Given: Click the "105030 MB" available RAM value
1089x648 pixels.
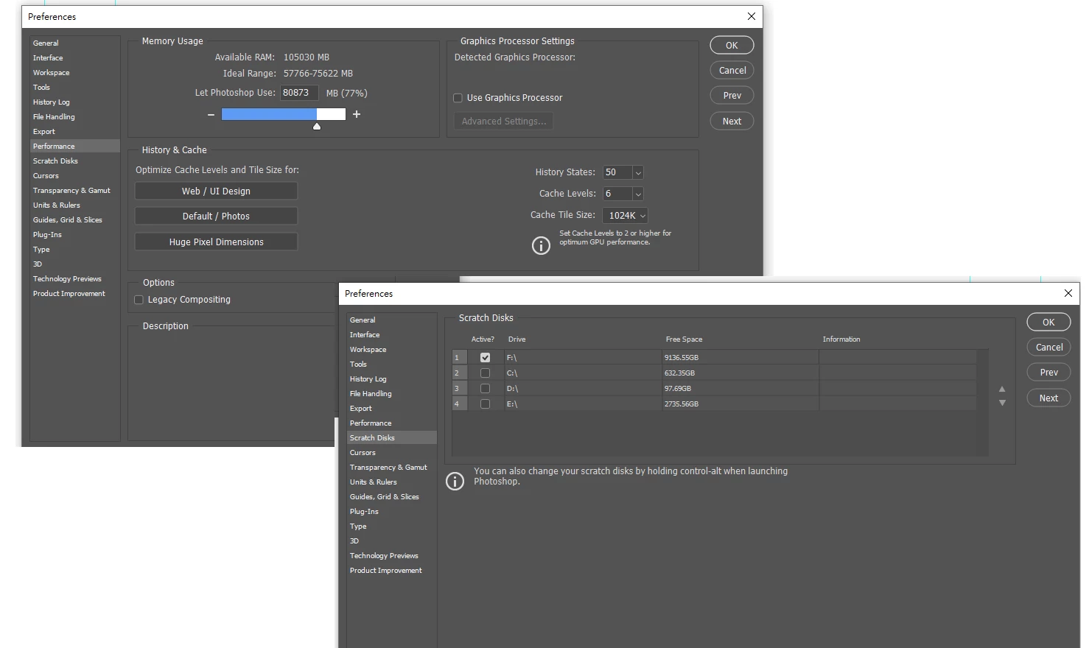Looking at the screenshot, I should tap(307, 57).
